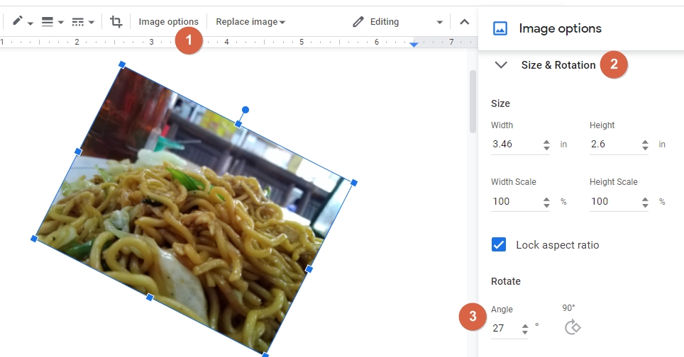Click the Width stepper arrows
This screenshot has height=357, width=684.
546,145
